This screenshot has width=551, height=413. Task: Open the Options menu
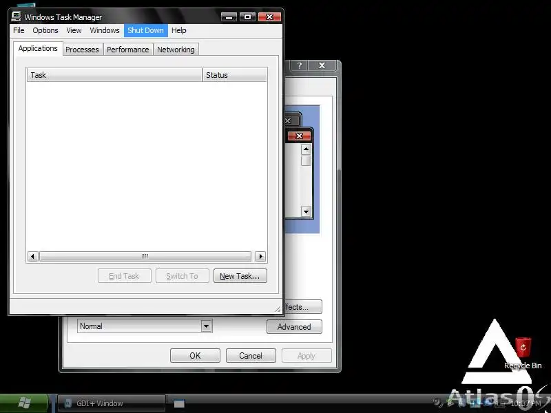pyautogui.click(x=45, y=30)
